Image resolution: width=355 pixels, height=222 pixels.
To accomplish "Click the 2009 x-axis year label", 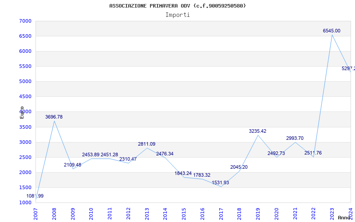I will 73,214.
